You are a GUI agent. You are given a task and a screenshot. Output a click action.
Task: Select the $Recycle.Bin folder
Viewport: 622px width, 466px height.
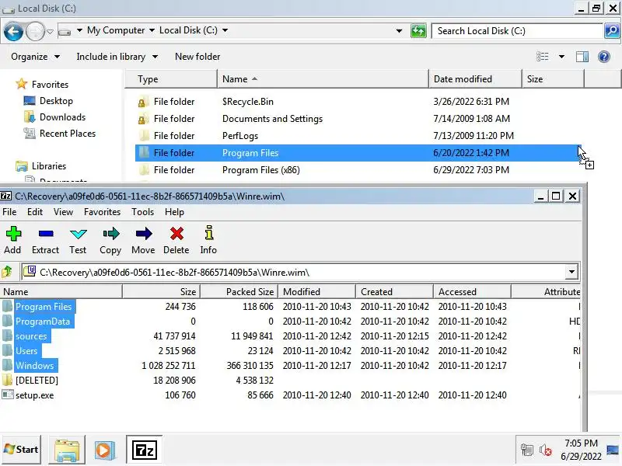tap(358, 102)
